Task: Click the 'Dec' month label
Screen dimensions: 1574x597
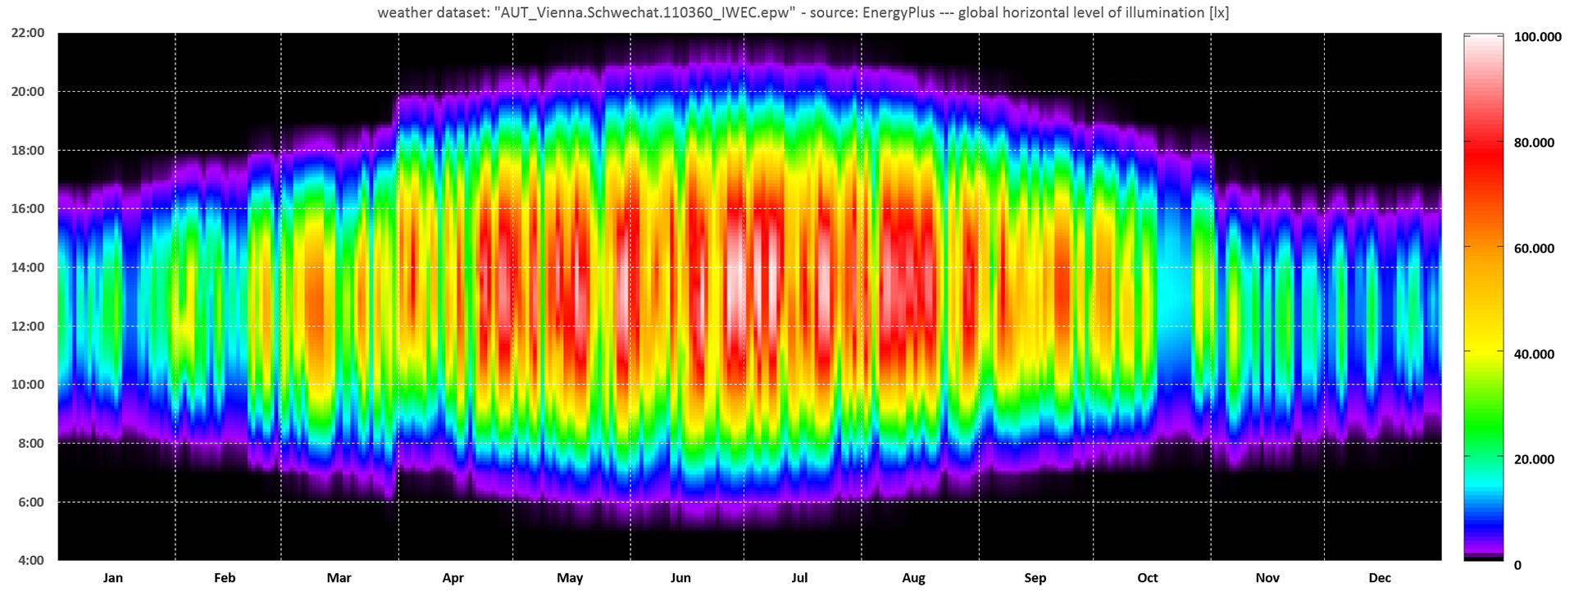Action: pyautogui.click(x=1380, y=578)
